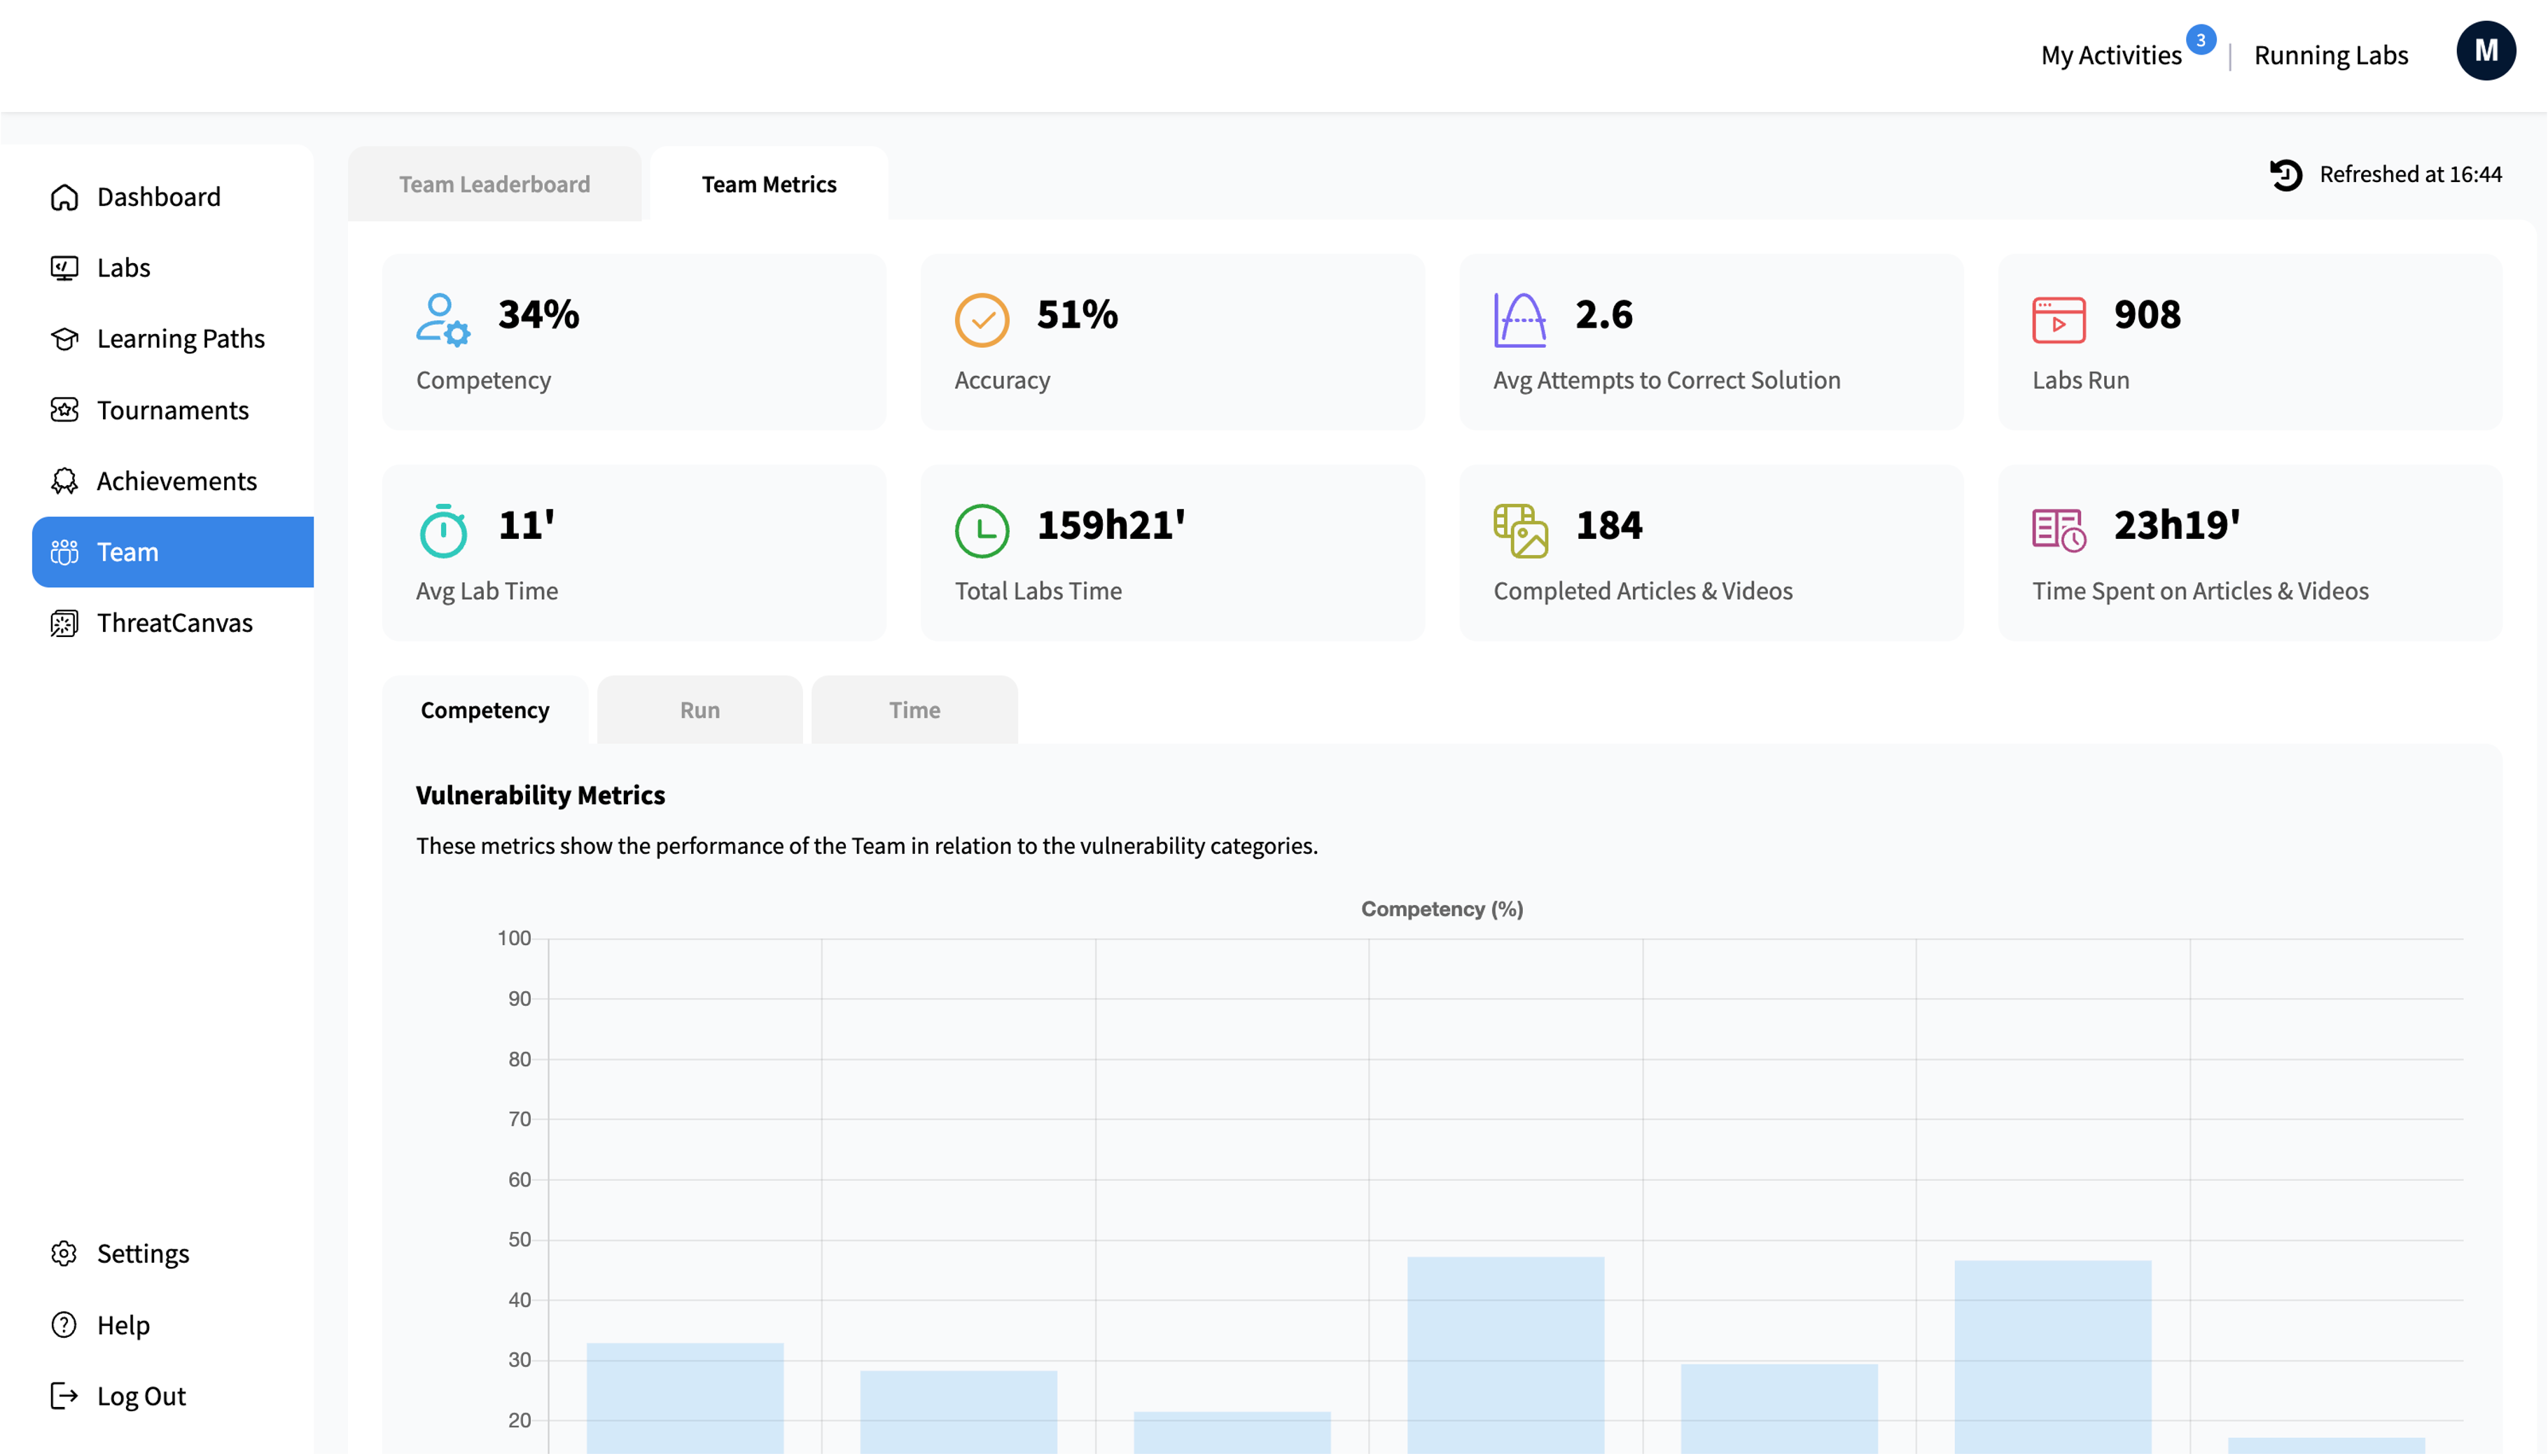Click the Time Spent on Articles icon
2548x1456 pixels.
2058,530
